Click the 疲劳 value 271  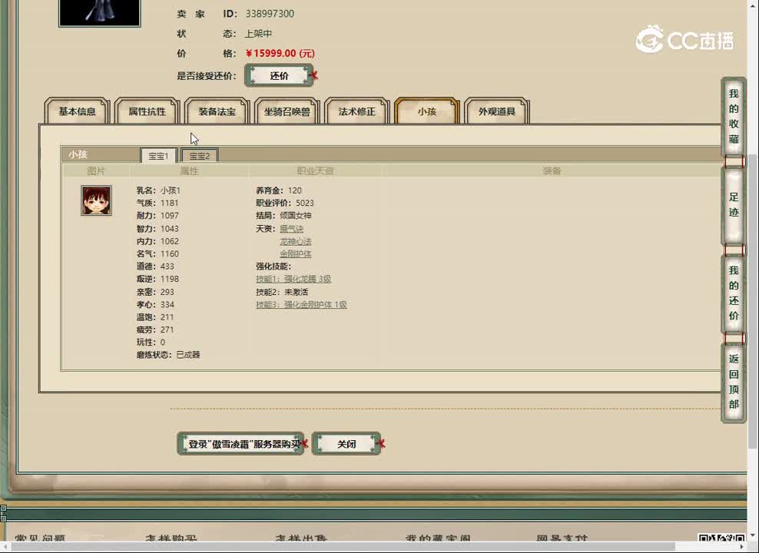point(167,329)
